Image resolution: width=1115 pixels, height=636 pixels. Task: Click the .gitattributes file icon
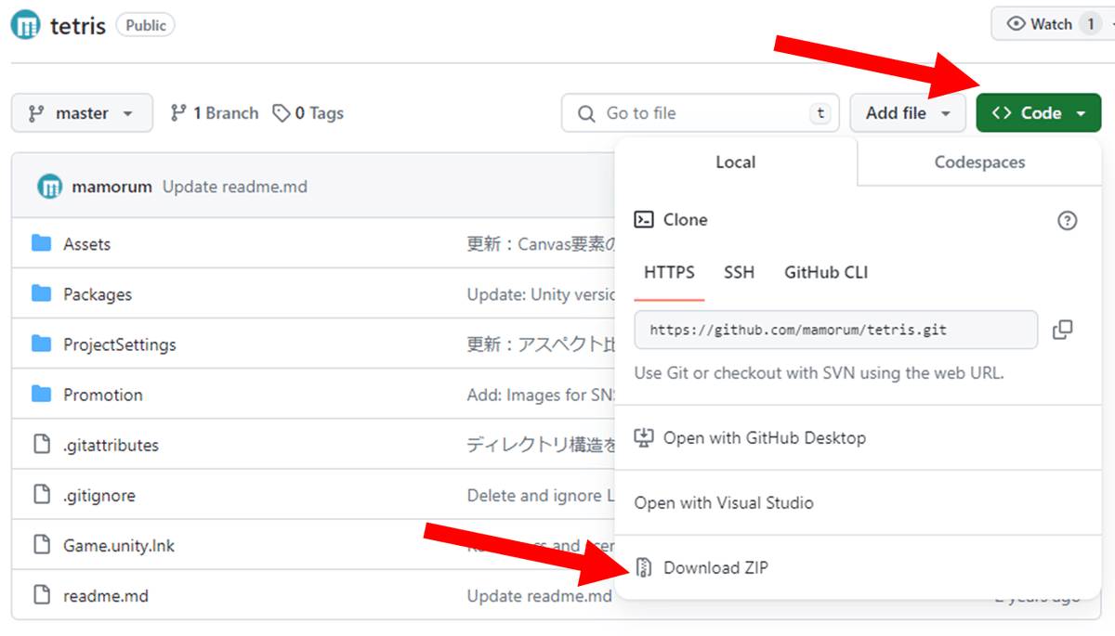tap(41, 444)
